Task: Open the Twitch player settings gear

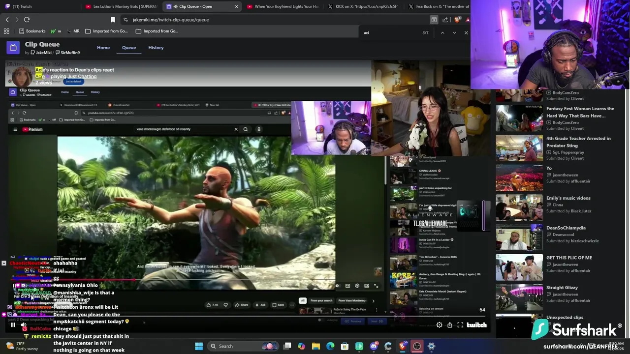Action: pos(439,325)
